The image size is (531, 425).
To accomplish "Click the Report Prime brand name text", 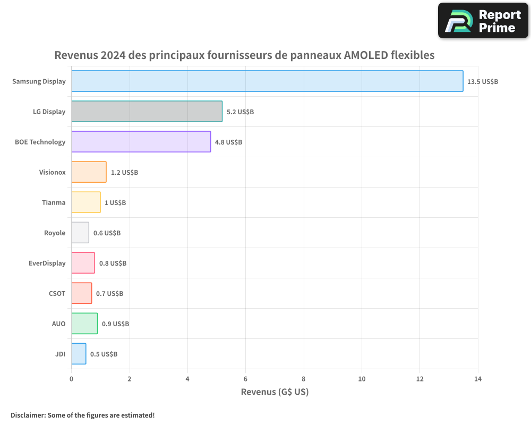I will click(499, 21).
